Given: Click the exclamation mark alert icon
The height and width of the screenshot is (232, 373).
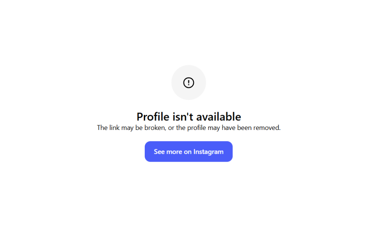Looking at the screenshot, I should click(189, 83).
